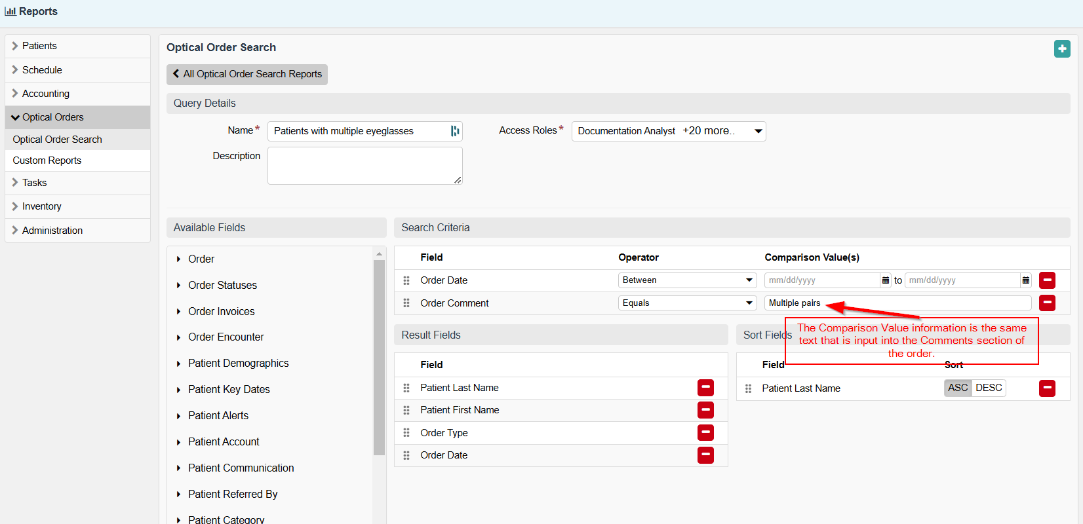Click the Description text area
This screenshot has width=1083, height=524.
click(364, 166)
